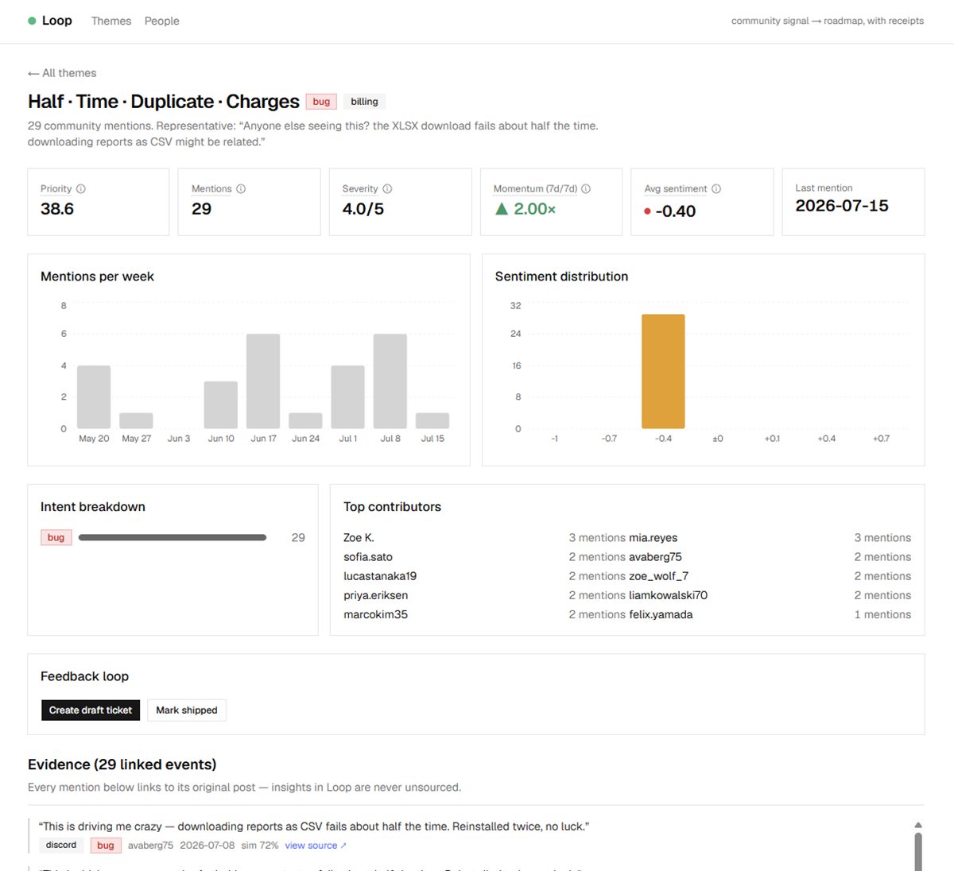
Task: Select contributor avaberg75 in Top contributors
Action: click(x=655, y=557)
